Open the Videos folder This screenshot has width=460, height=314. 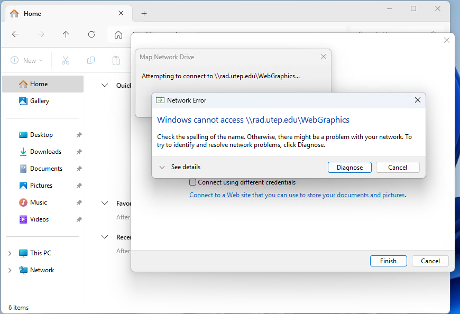(34, 219)
